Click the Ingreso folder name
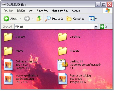The width and height of the screenshot is (114, 91). [20, 37]
